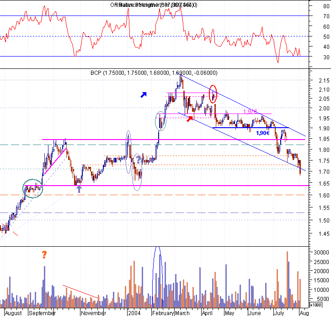Click the orange question mark in volume panel

click(44, 255)
